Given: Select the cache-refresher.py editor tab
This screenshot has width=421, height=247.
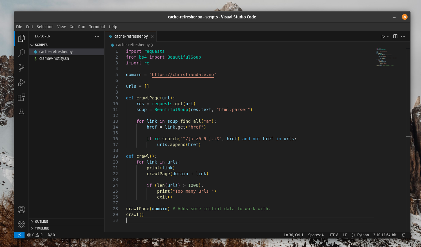Looking at the screenshot, I should [131, 36].
